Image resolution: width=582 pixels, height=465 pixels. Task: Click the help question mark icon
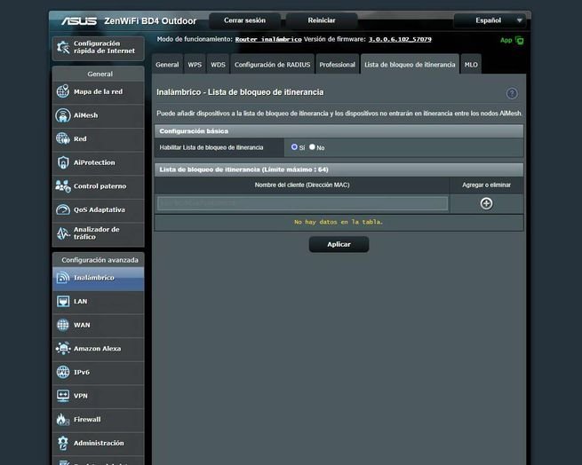[512, 93]
